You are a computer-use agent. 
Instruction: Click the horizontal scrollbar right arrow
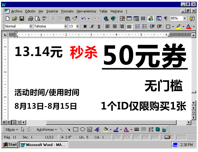[x=189, y=122]
